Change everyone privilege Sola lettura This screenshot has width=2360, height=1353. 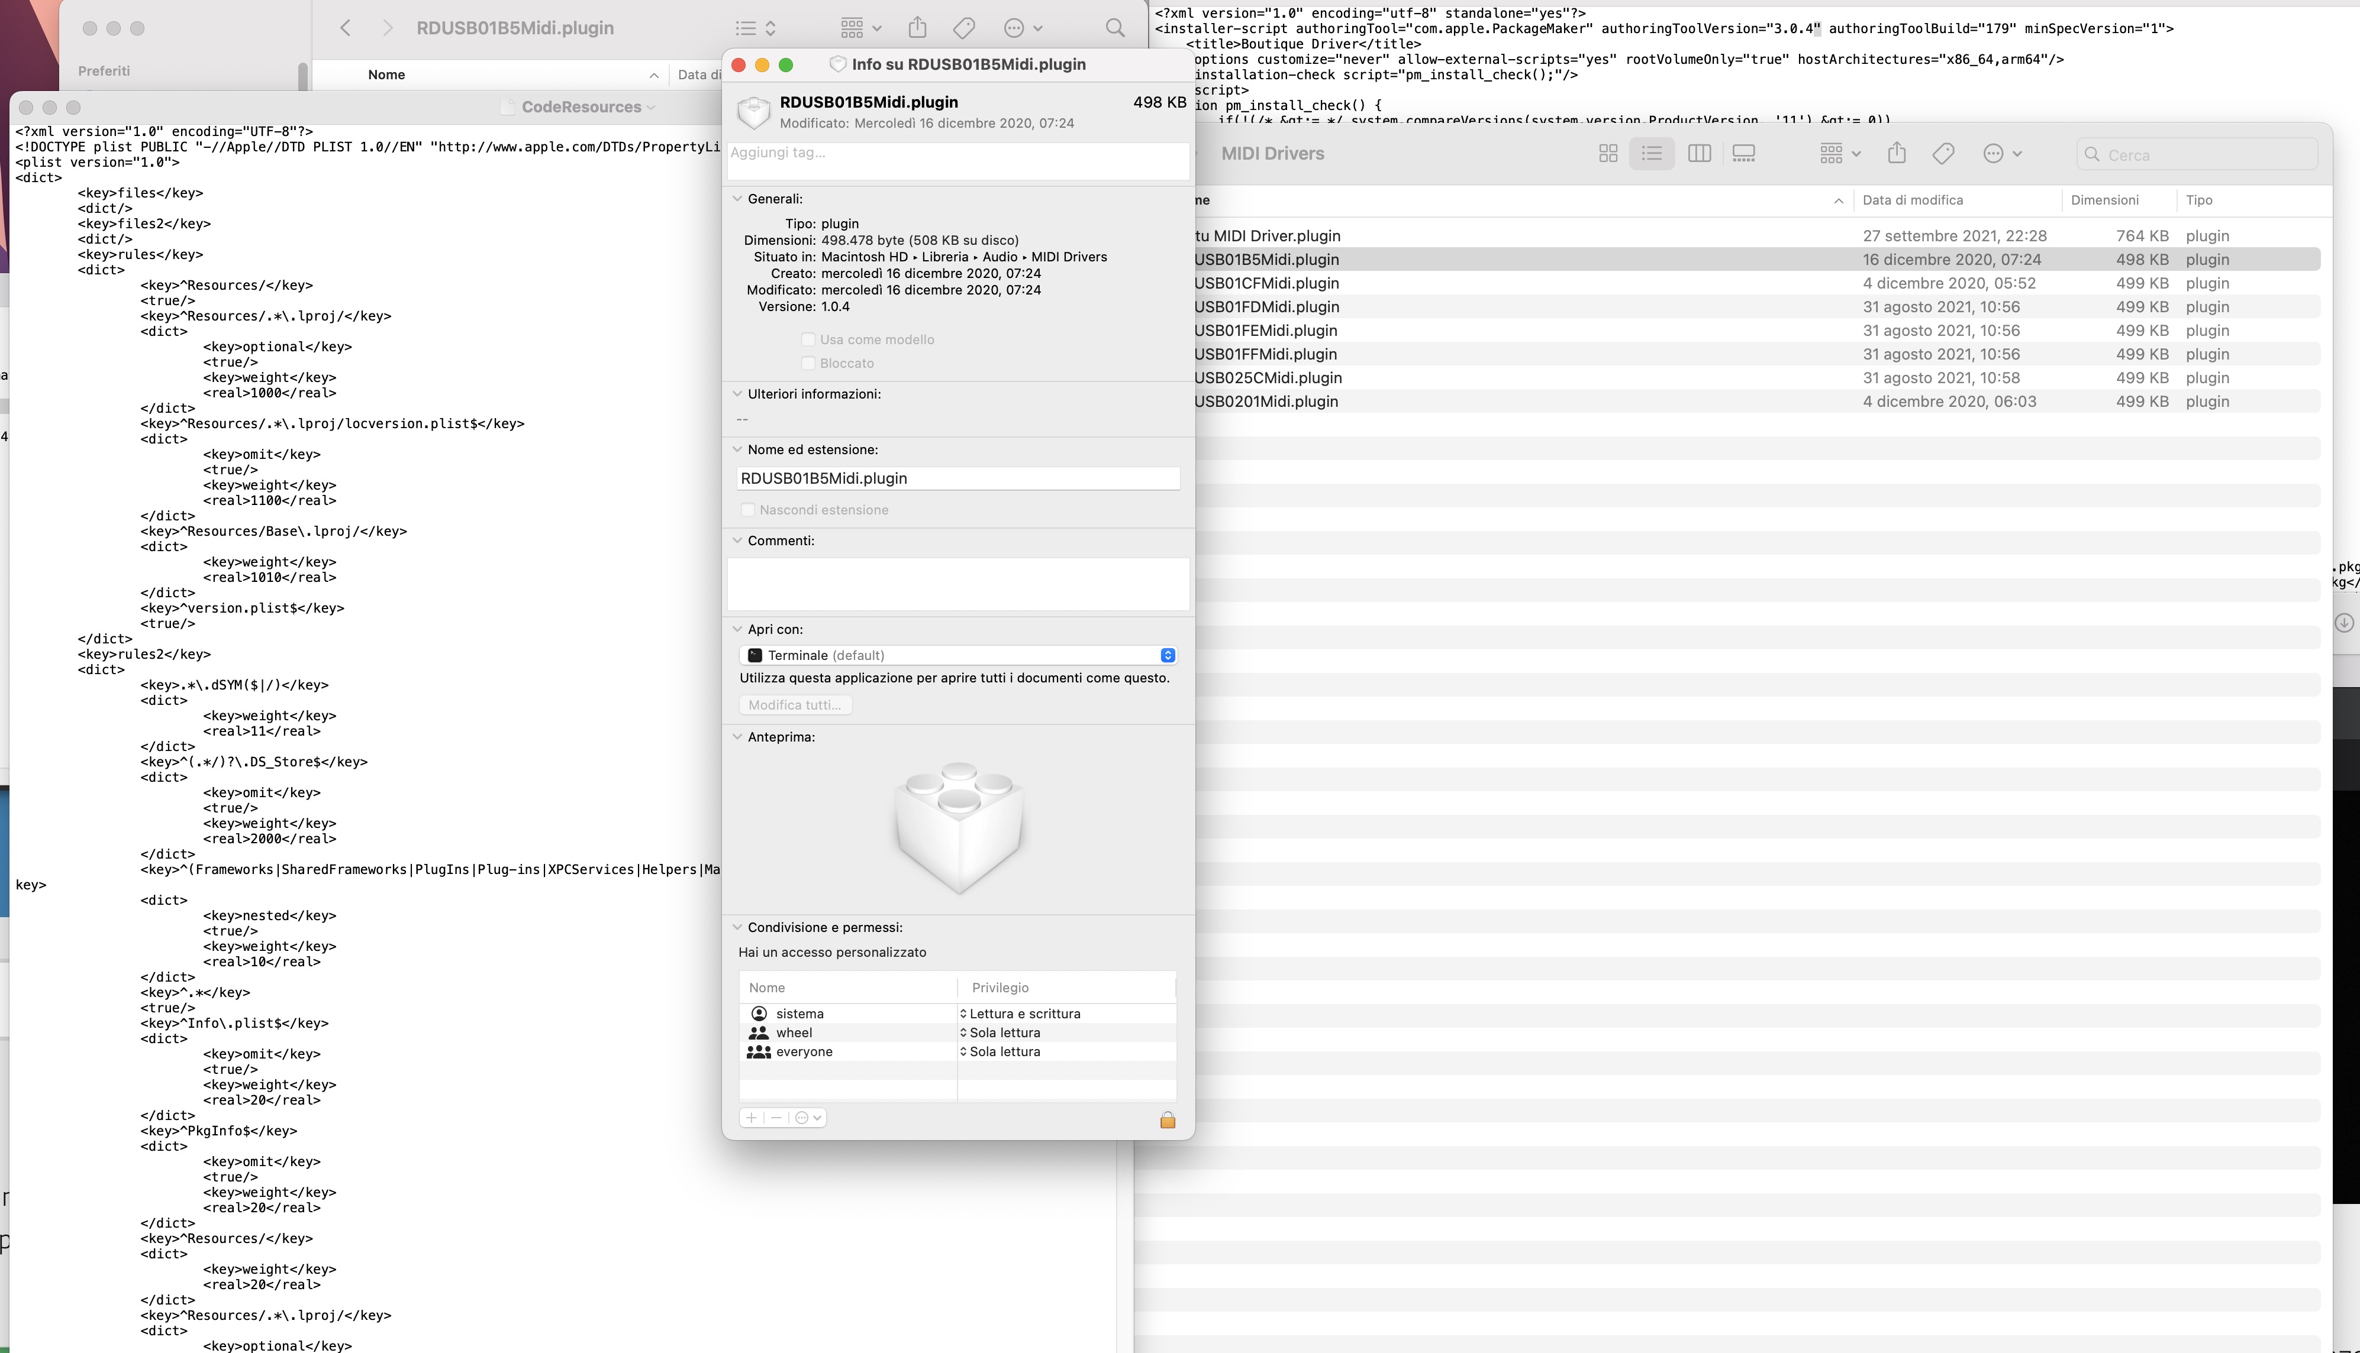pos(1001,1052)
